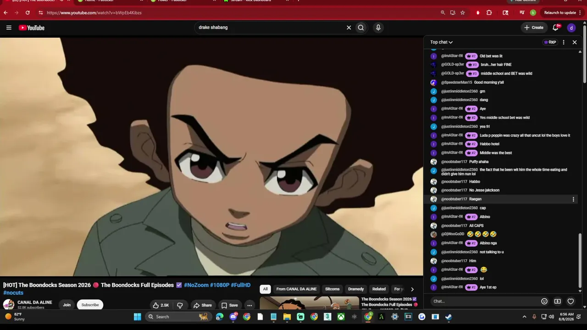Open @DjWooGoDD chat author name

click(x=453, y=234)
